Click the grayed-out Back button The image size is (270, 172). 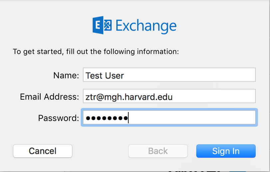coord(158,151)
